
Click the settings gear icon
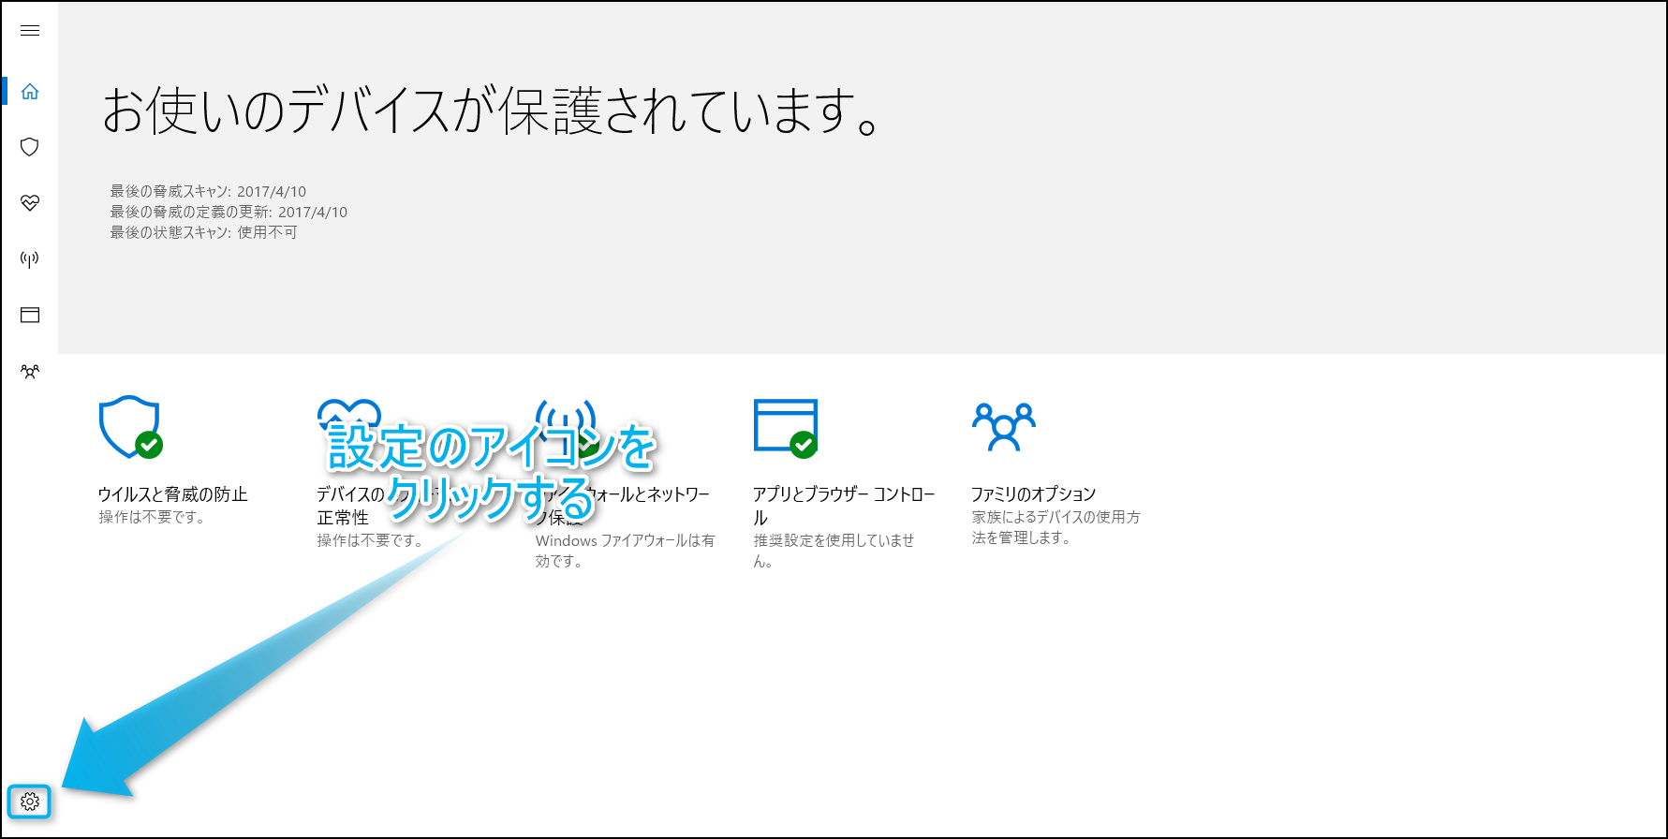pyautogui.click(x=30, y=802)
